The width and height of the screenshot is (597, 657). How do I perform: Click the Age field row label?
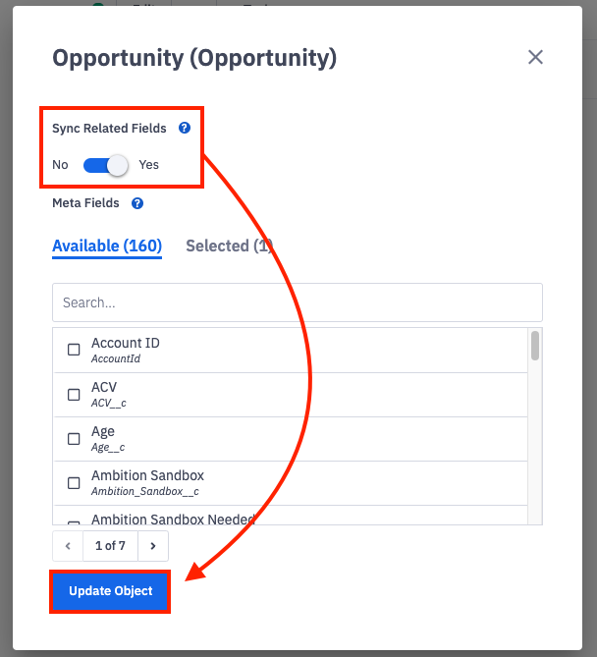click(x=103, y=432)
